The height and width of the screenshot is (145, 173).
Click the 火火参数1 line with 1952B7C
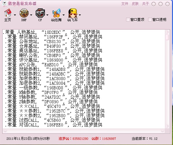point(55,111)
